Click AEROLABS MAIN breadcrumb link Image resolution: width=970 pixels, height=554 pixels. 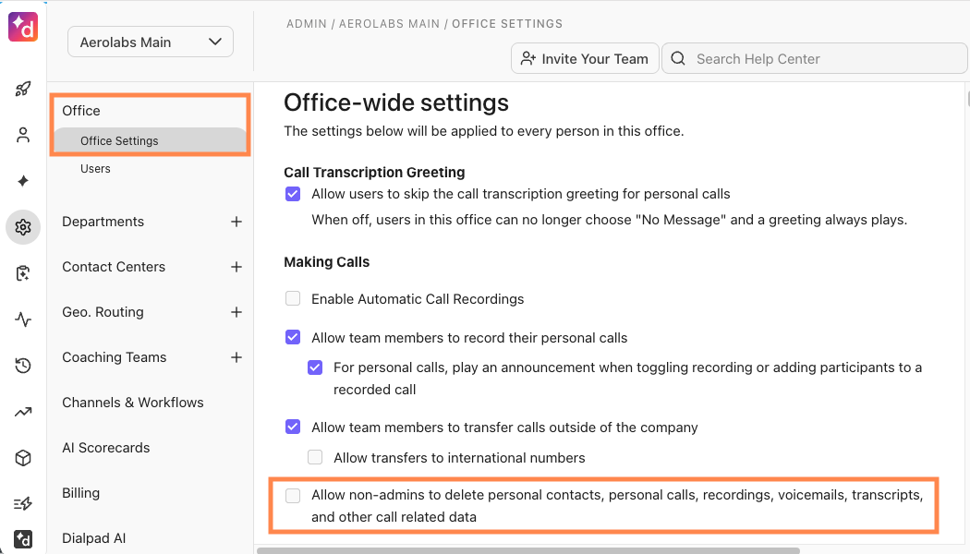click(x=389, y=23)
